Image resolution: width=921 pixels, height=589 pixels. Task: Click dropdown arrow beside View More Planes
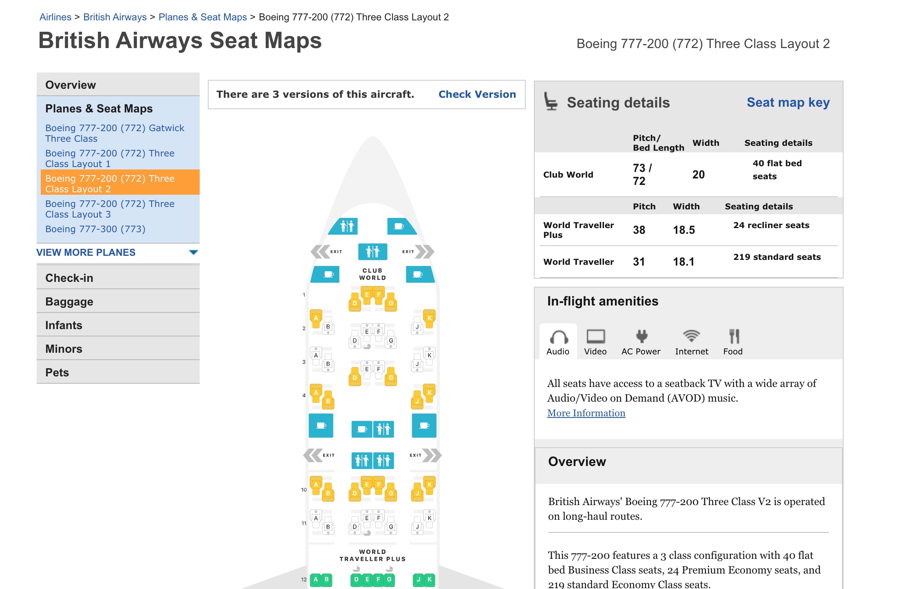[194, 253]
